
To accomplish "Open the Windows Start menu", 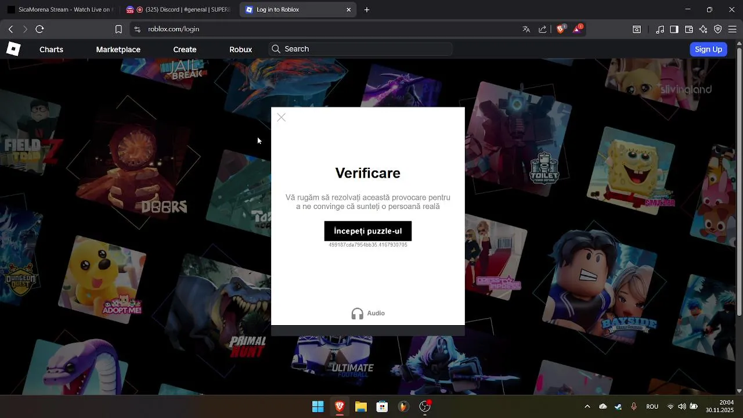I will point(318,406).
